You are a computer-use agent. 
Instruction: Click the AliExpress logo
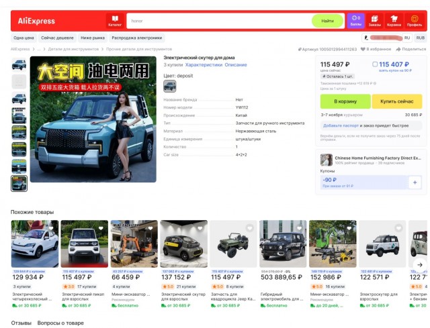36,21
